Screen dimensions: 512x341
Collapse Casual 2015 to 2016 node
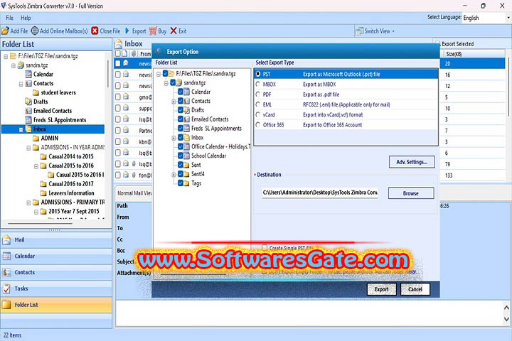pos(36,166)
